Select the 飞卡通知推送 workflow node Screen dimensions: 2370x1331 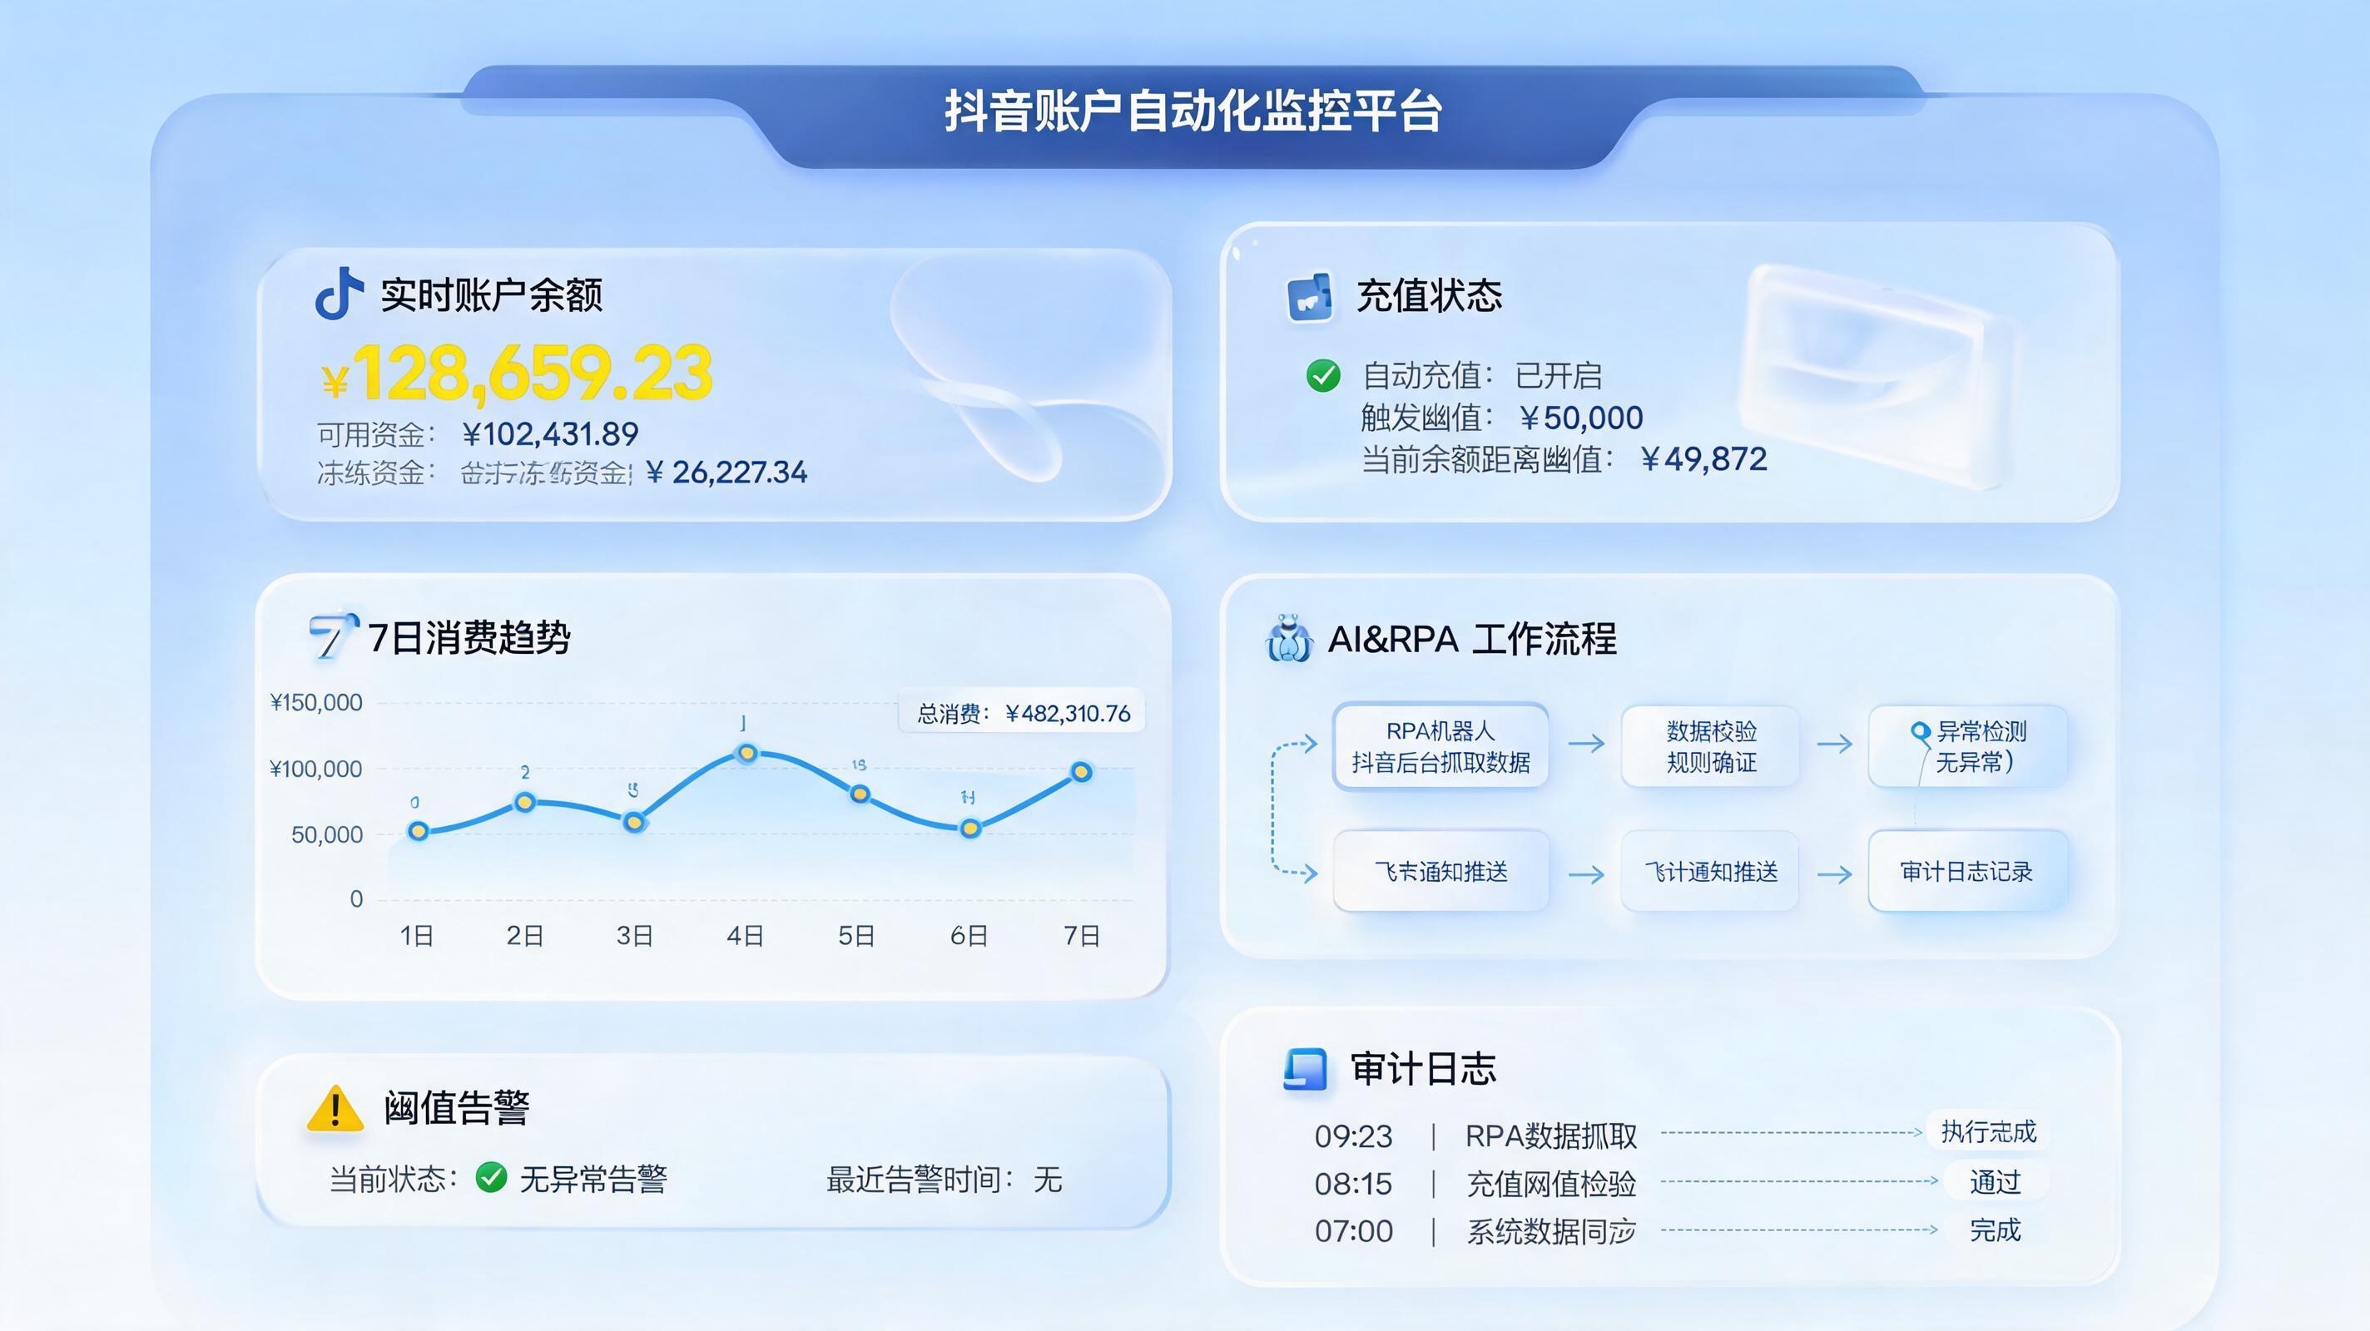tap(1440, 871)
